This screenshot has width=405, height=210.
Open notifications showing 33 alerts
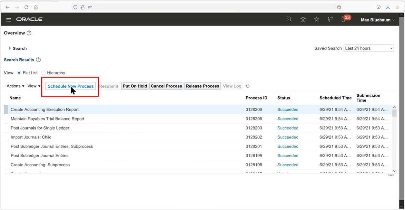click(343, 20)
